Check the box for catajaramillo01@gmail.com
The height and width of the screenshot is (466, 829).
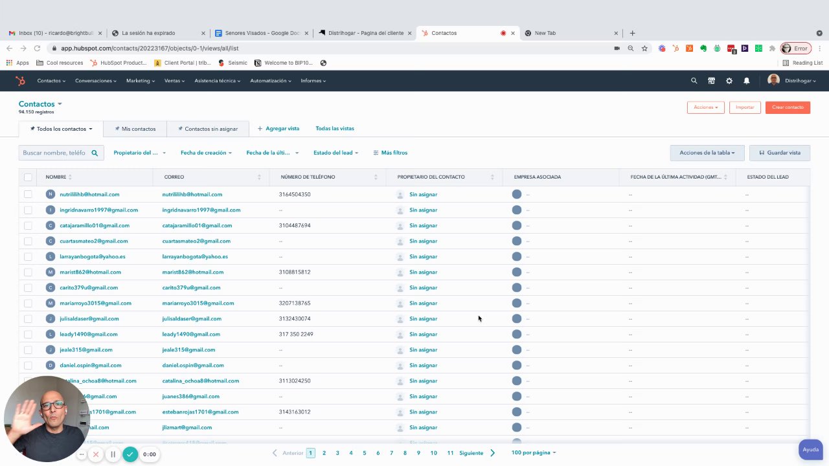point(28,225)
